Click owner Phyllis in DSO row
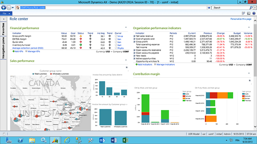Image resolution: width=257 pixels, height=144 pixels. click(120, 48)
